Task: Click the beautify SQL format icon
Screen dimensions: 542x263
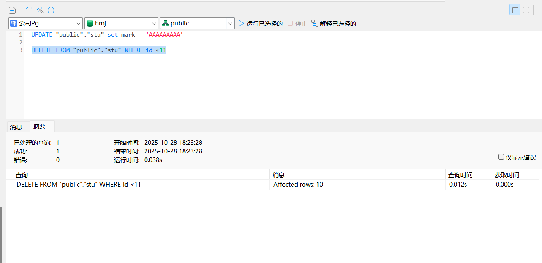Action: pyautogui.click(x=29, y=10)
